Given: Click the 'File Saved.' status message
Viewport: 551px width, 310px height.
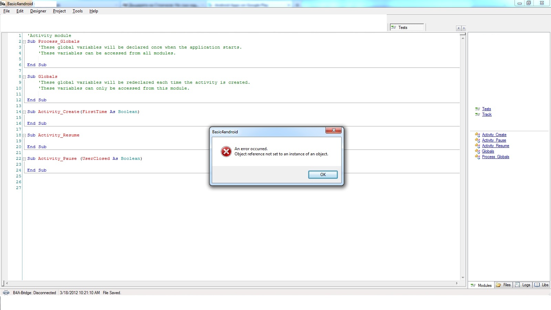Looking at the screenshot, I should (x=112, y=293).
